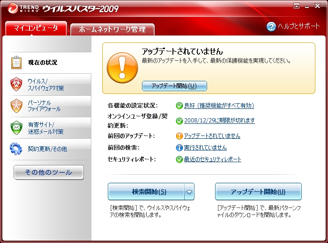Screen dimensions: 328x243
Task: Click the アップデートされていません banner heading
Action: [182, 51]
